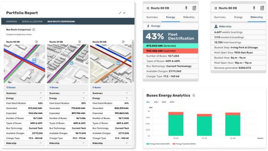Open report icon on Route 80 EB Ridership card

tap(262, 8)
